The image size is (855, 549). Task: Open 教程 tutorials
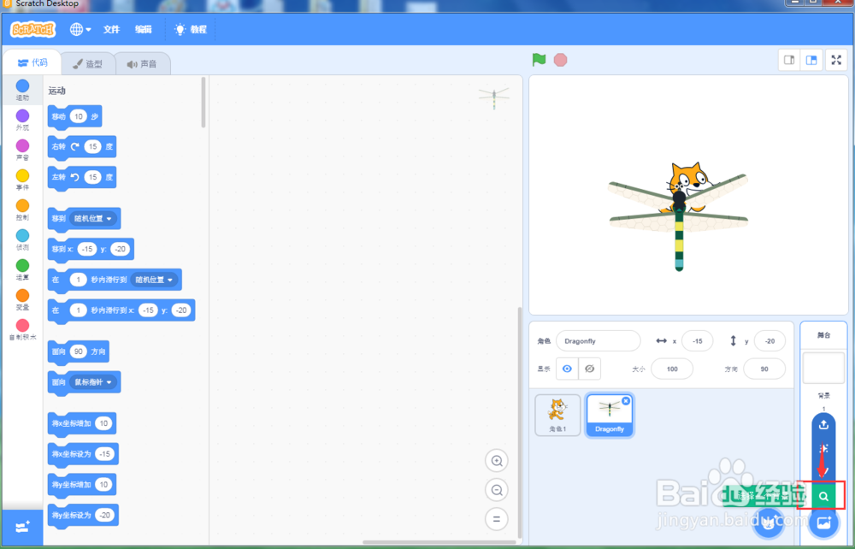tap(191, 29)
